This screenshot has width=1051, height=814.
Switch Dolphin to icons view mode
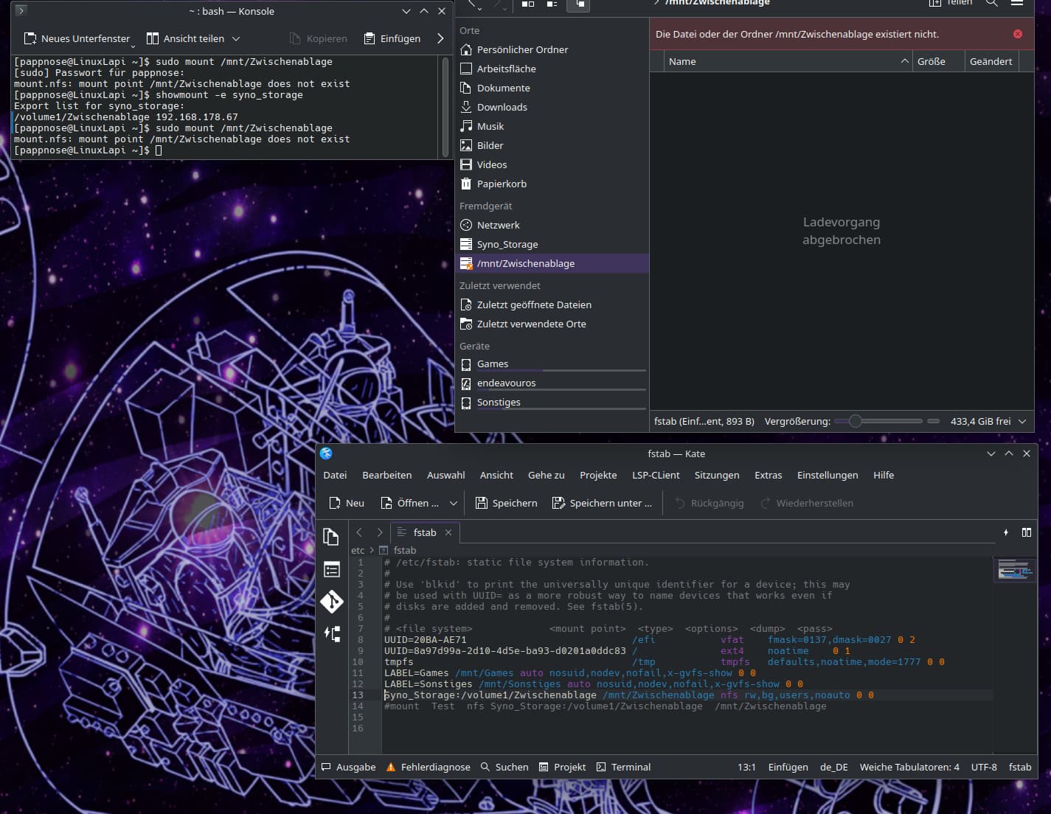click(528, 4)
